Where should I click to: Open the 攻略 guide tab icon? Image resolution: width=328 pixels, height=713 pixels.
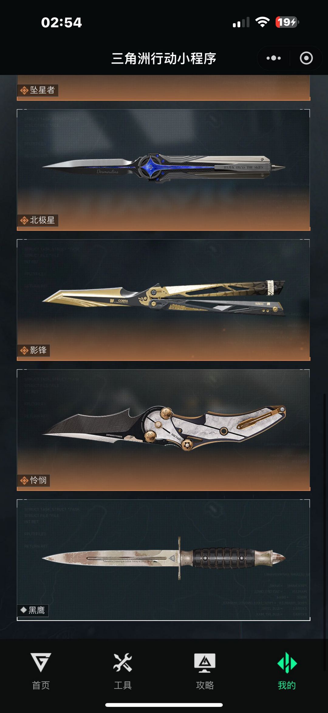coord(205,663)
